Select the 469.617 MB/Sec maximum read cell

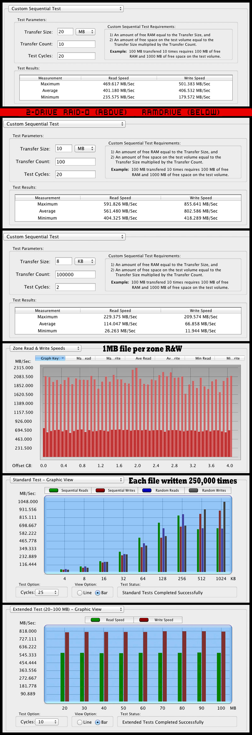click(119, 84)
